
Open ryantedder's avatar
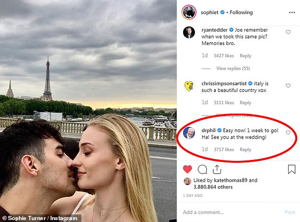[189, 32]
